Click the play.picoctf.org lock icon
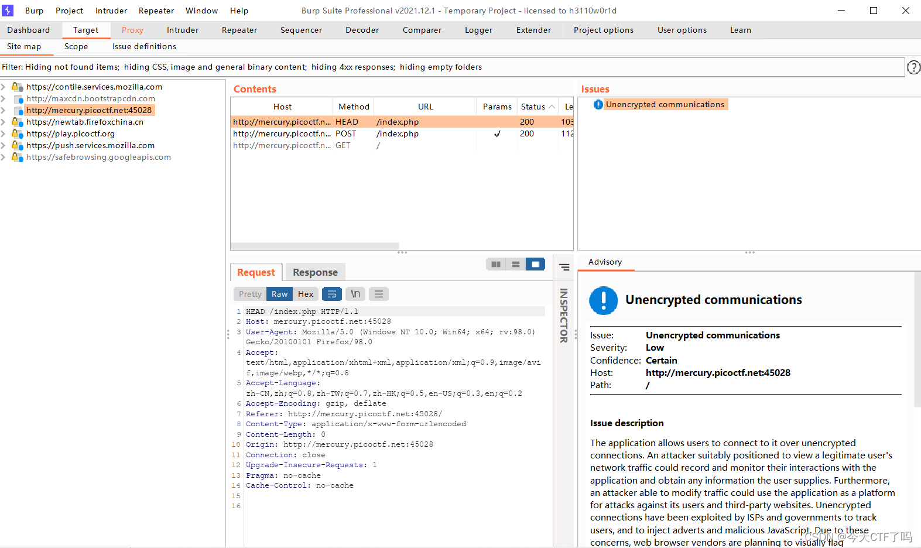921x548 pixels. coord(18,134)
